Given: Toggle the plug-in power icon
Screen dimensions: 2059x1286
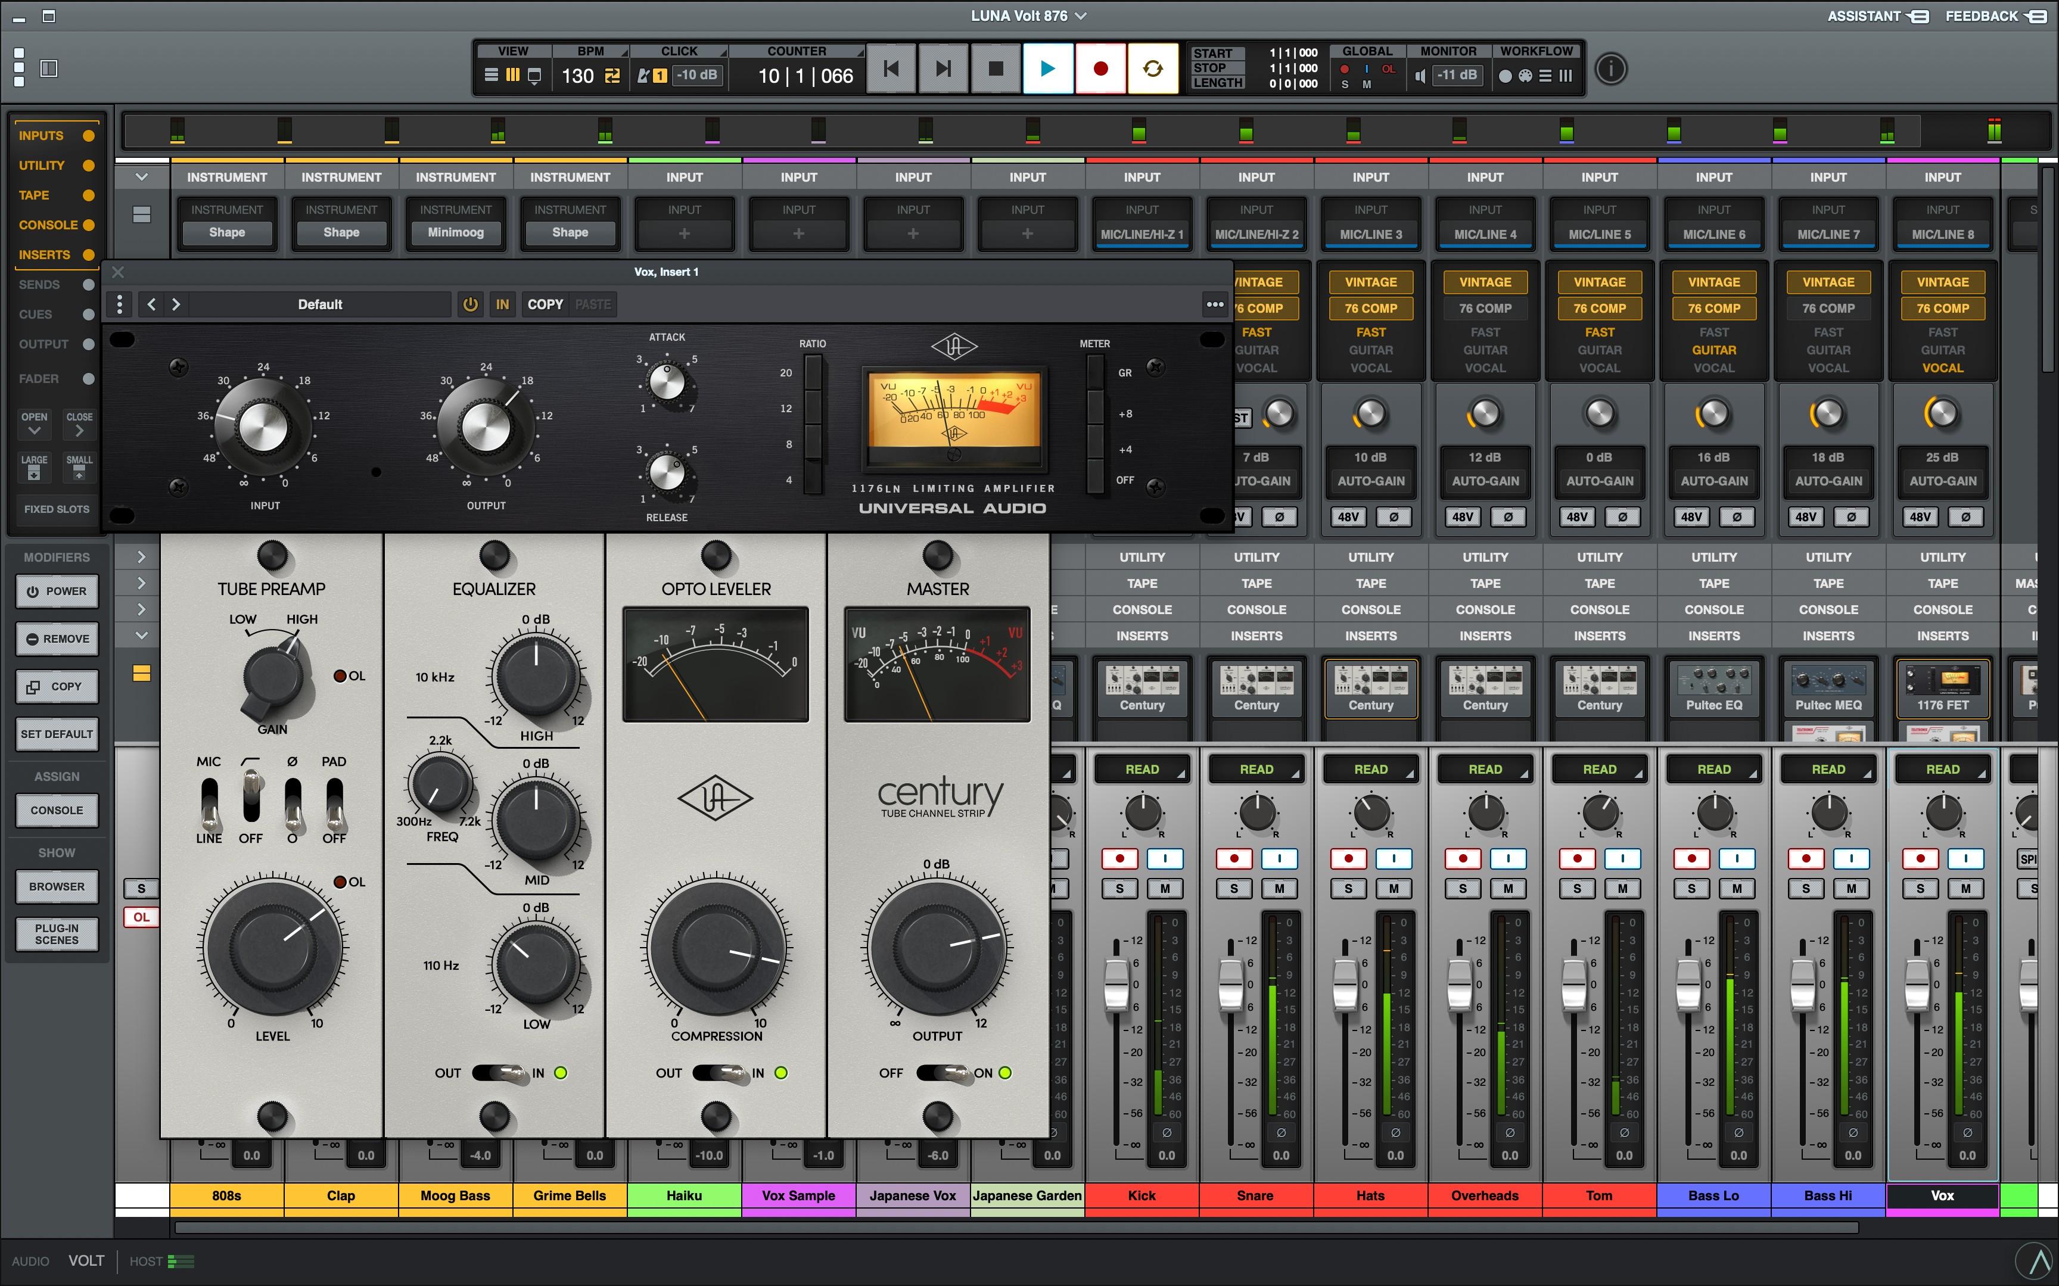Looking at the screenshot, I should pyautogui.click(x=469, y=304).
